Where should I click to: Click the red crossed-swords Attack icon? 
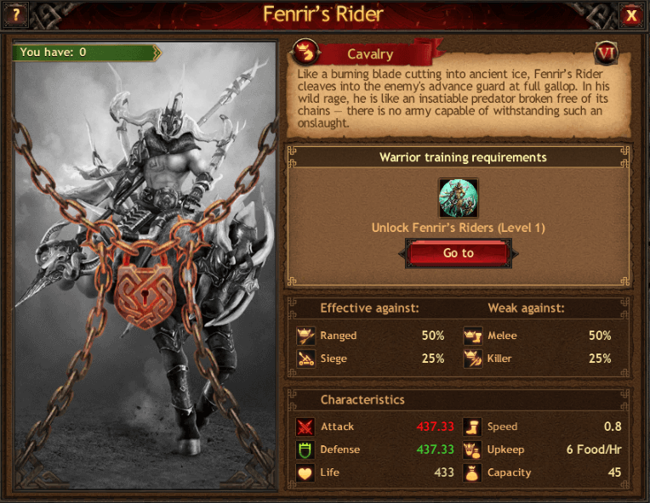[305, 427]
